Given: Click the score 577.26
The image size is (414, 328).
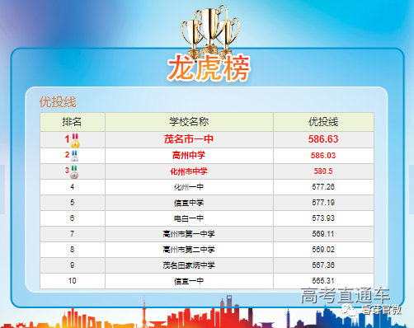Looking at the screenshot, I should [323, 187].
